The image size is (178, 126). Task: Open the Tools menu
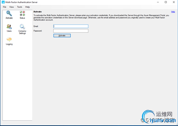click(20, 7)
